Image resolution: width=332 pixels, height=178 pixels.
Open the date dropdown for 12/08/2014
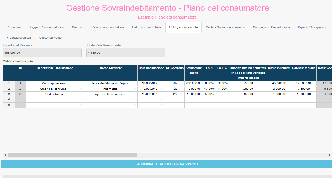(162, 94)
